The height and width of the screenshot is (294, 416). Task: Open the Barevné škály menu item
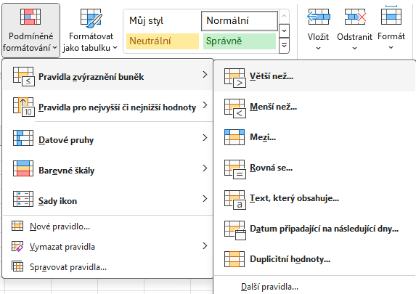pyautogui.click(x=107, y=168)
